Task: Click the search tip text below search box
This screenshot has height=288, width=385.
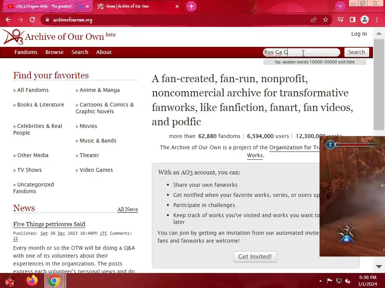Action: click(x=315, y=62)
